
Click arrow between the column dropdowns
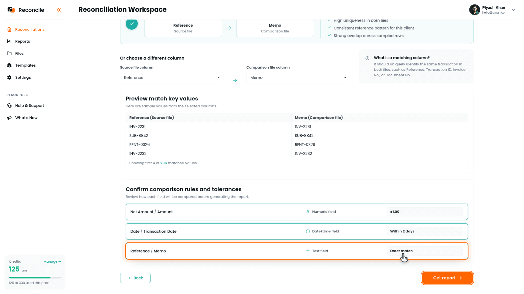pyautogui.click(x=235, y=81)
